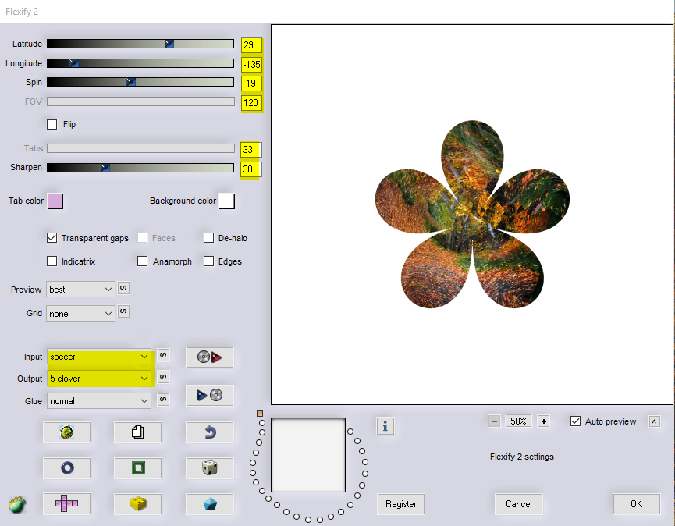Click the plus zoom in button
675x526 pixels.
[x=544, y=421]
